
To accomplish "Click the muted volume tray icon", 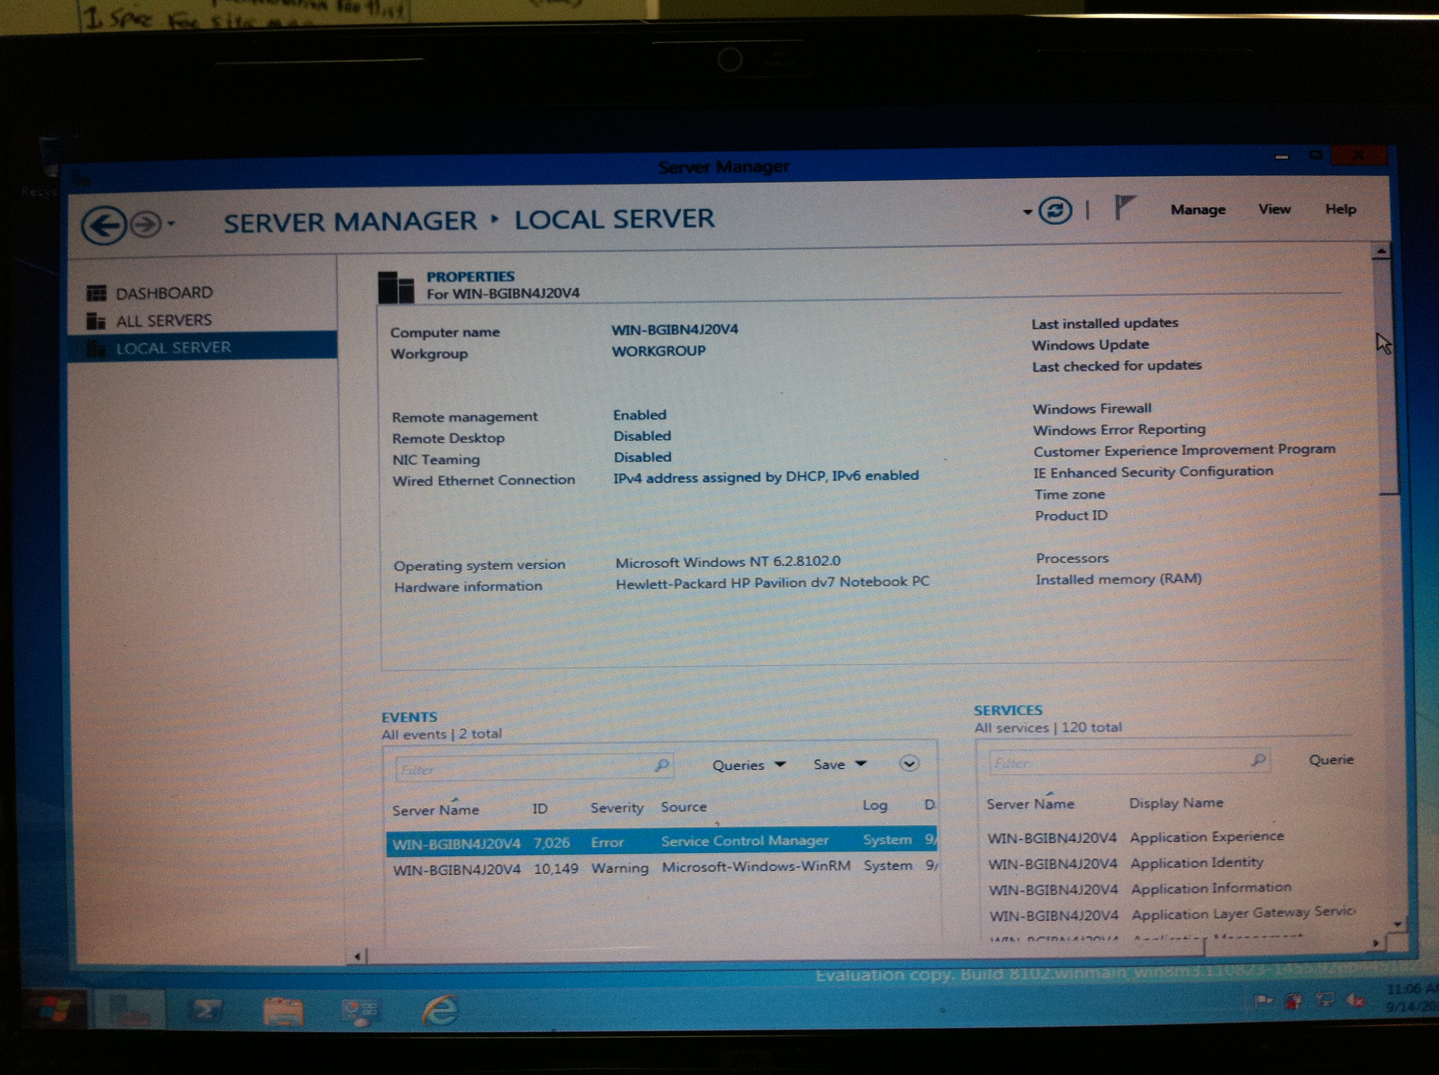I will (x=1356, y=1000).
